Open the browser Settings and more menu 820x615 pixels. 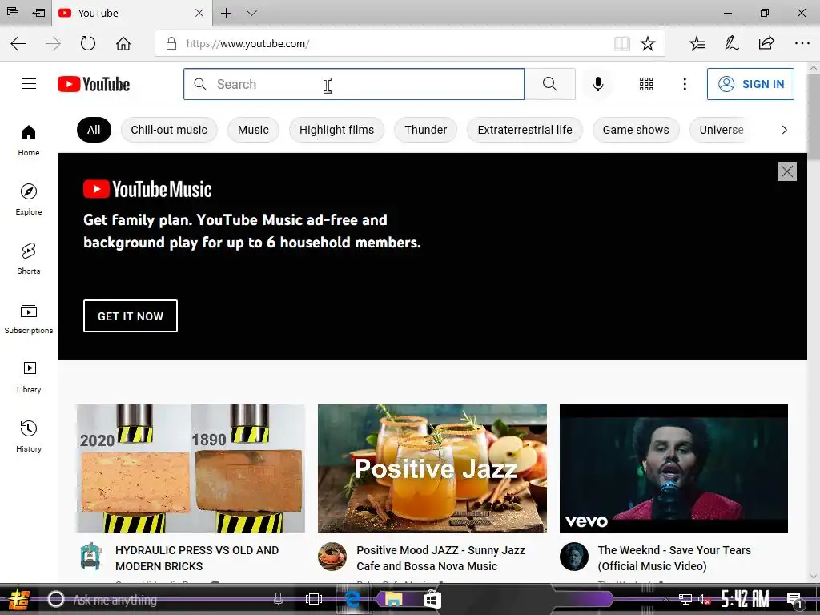802,43
